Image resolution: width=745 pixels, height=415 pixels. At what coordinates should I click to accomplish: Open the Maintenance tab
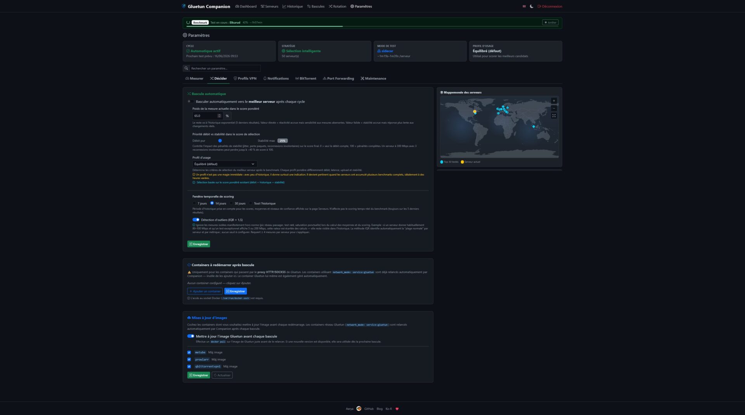pyautogui.click(x=373, y=78)
